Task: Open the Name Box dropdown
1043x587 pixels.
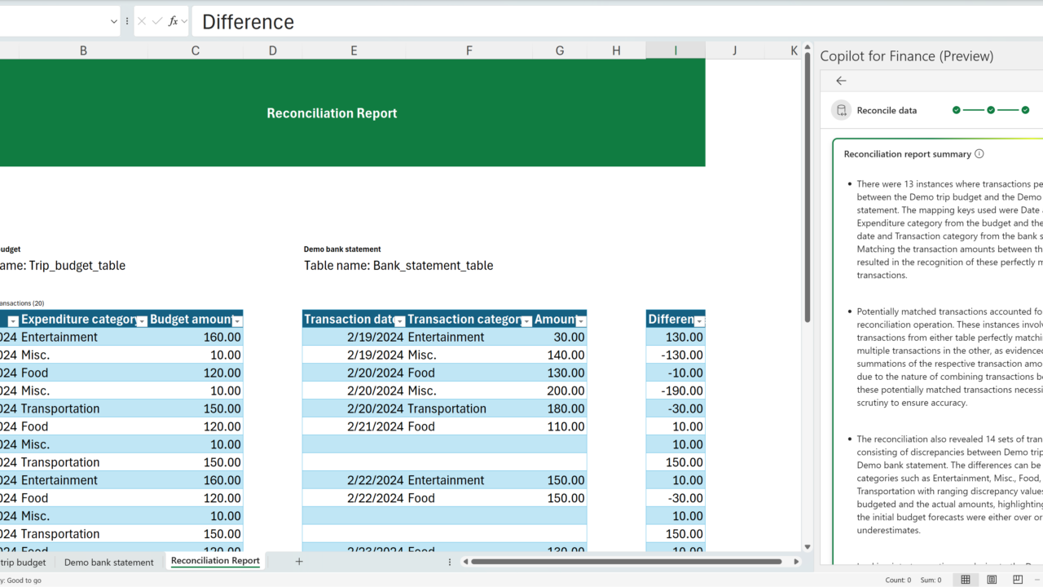Action: pyautogui.click(x=113, y=21)
